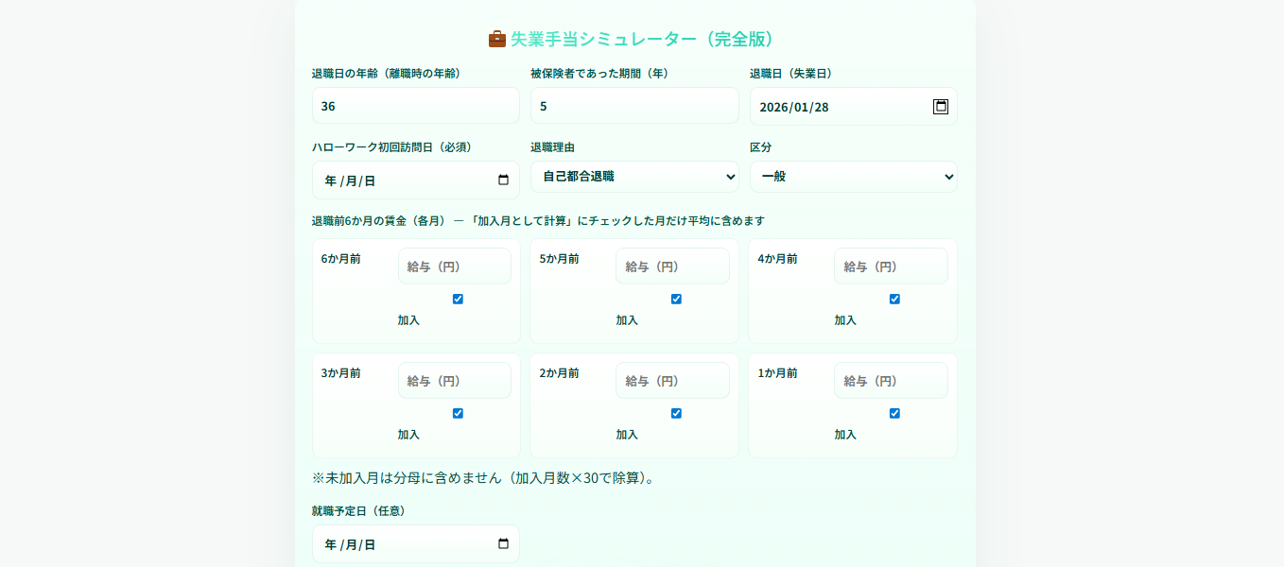The image size is (1284, 567).
Task: Toggle the 加入 checkbox for 2か月前
Action: click(x=675, y=413)
